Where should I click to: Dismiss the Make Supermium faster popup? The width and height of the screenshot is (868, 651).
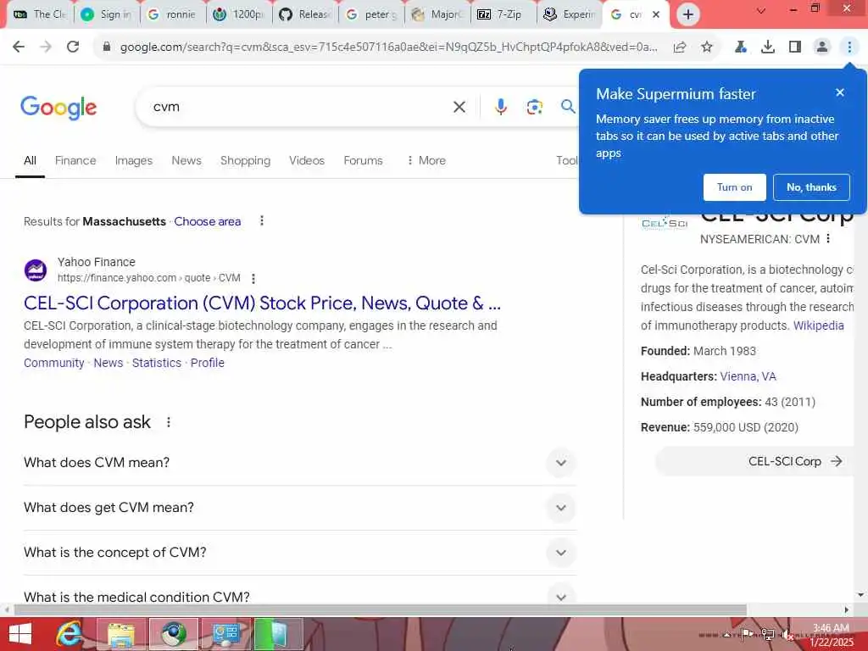click(840, 92)
